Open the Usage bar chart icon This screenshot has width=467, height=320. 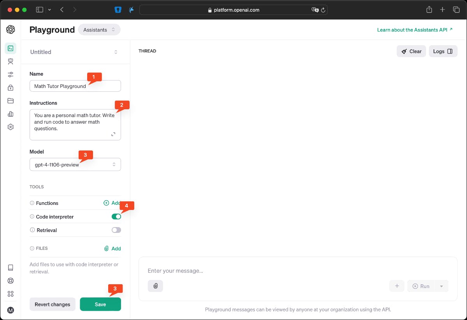point(11,114)
